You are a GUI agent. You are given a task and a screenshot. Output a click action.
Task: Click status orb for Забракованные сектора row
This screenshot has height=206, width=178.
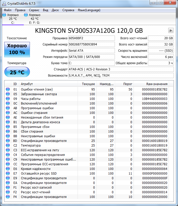(8, 94)
